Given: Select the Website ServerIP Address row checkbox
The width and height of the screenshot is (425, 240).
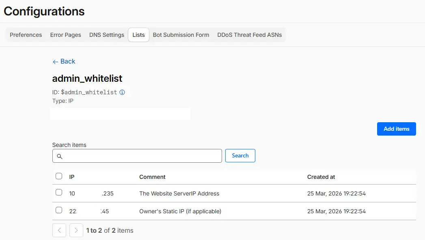Looking at the screenshot, I should (59, 192).
